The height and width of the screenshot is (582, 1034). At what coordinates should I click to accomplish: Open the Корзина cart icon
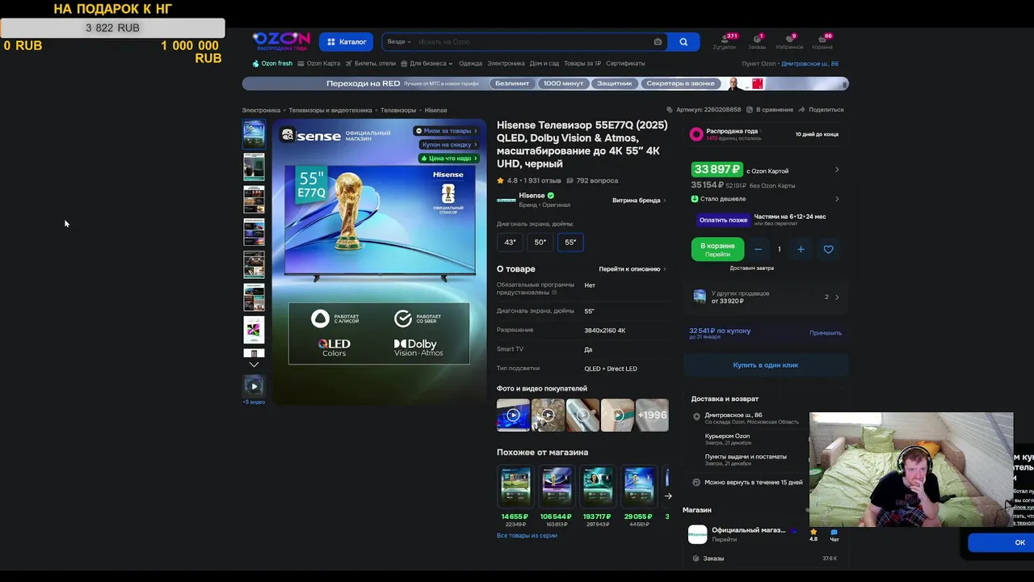[x=822, y=41]
